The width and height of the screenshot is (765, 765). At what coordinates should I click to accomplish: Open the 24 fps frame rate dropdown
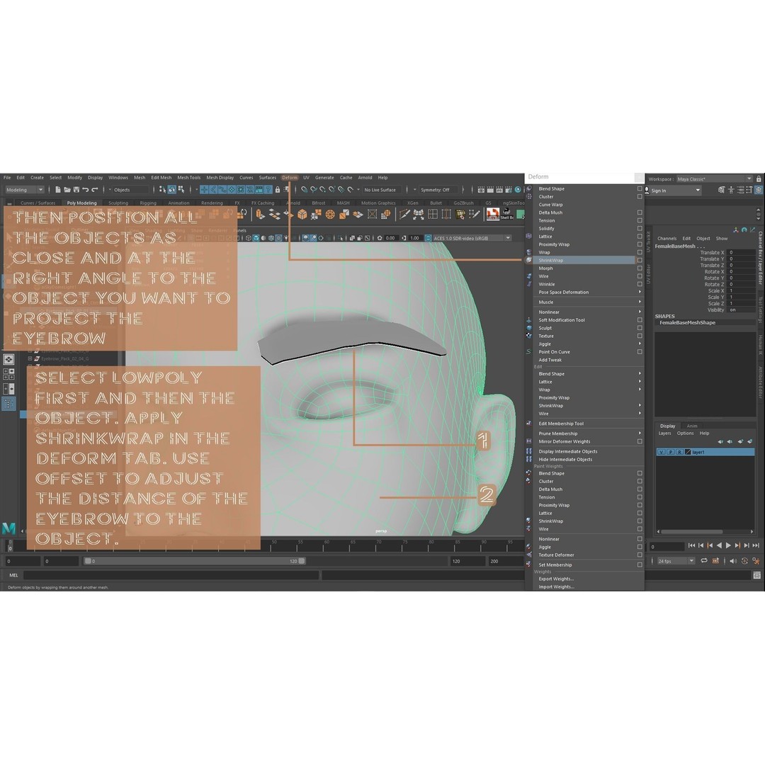pyautogui.click(x=676, y=561)
